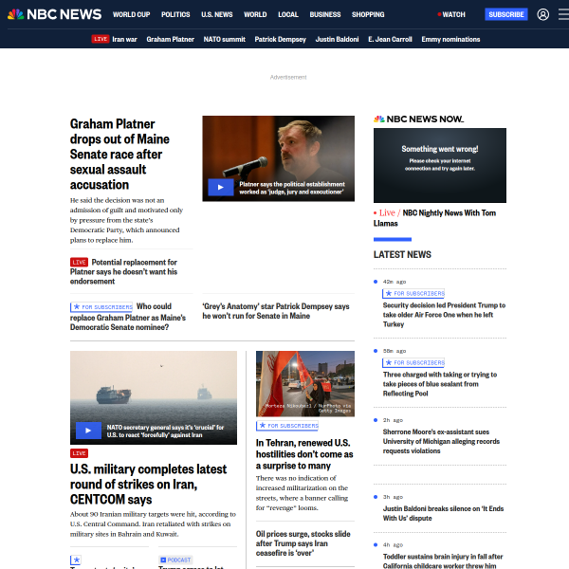
Task: Open Toddler sustains brain injury story
Action: tap(443, 561)
